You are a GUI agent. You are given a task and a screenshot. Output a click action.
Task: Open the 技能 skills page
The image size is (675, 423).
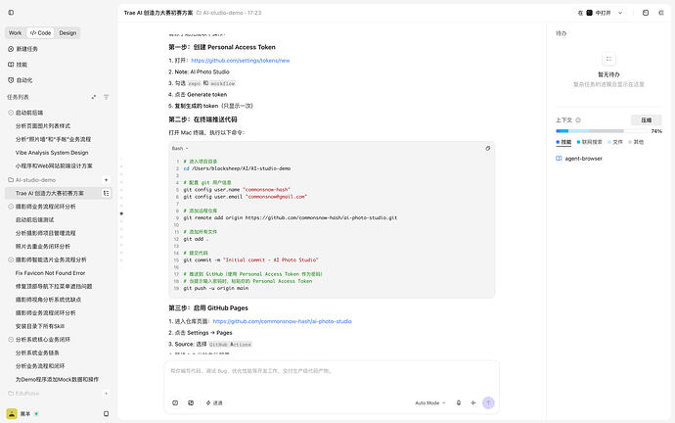tap(18, 65)
